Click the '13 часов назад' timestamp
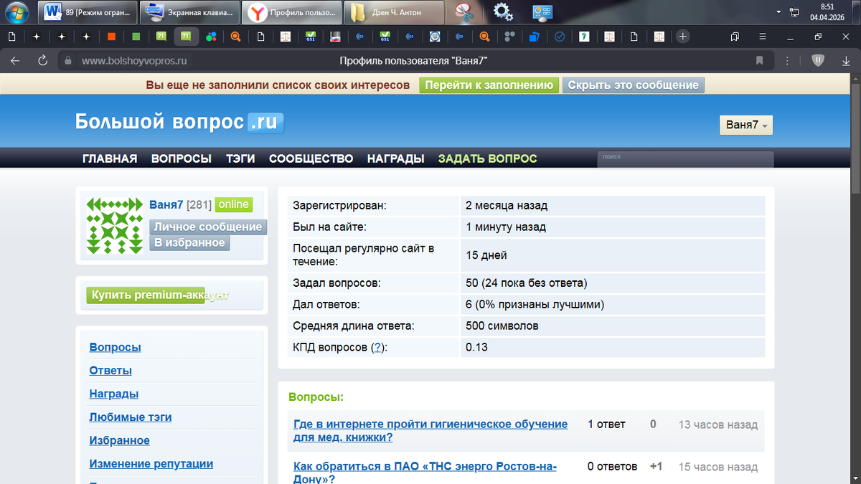The height and width of the screenshot is (484, 861). pyautogui.click(x=717, y=424)
